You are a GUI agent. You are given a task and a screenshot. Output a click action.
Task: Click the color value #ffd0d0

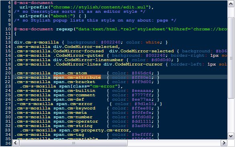(x=141, y=117)
